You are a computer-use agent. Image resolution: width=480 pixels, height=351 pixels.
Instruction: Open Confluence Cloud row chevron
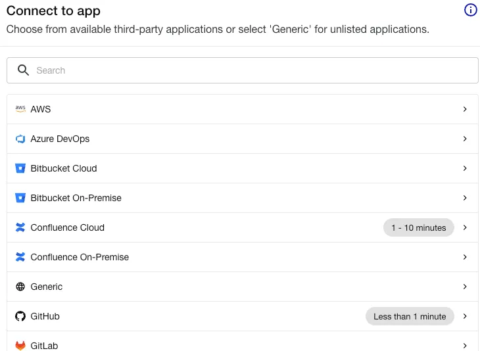pyautogui.click(x=465, y=227)
